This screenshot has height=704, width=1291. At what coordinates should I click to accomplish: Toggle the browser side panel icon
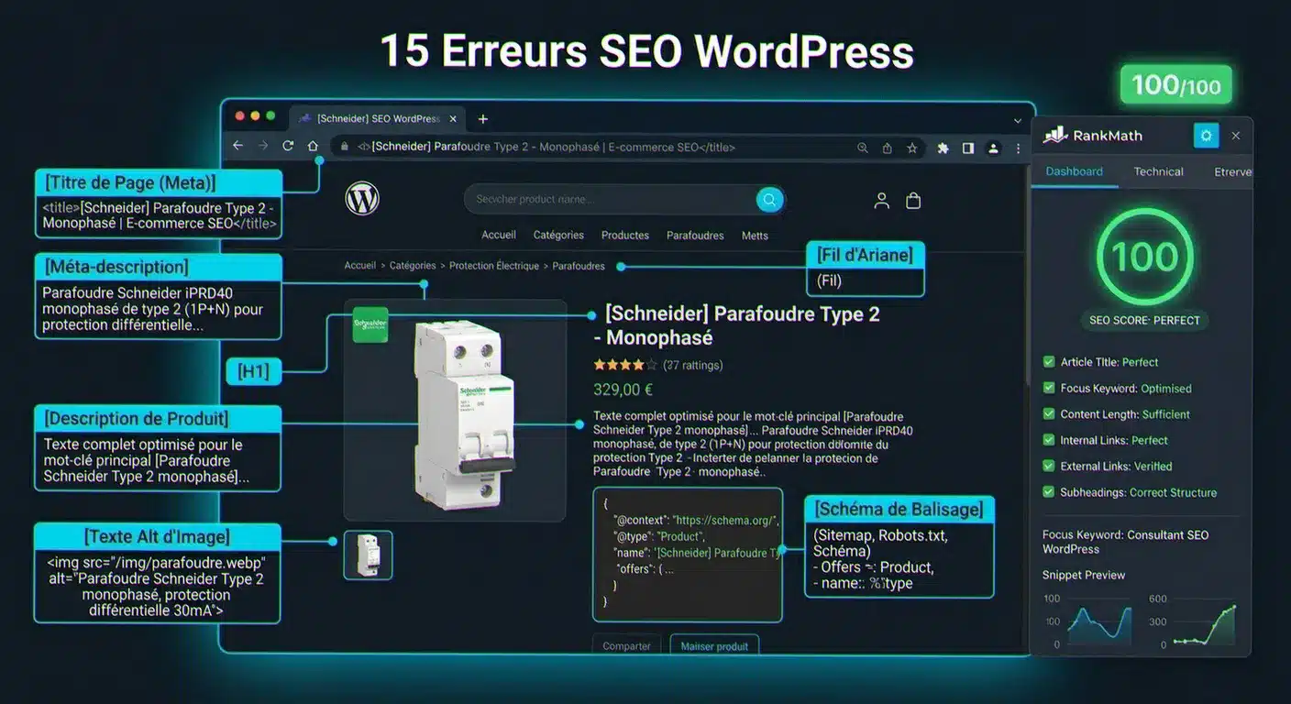967,148
